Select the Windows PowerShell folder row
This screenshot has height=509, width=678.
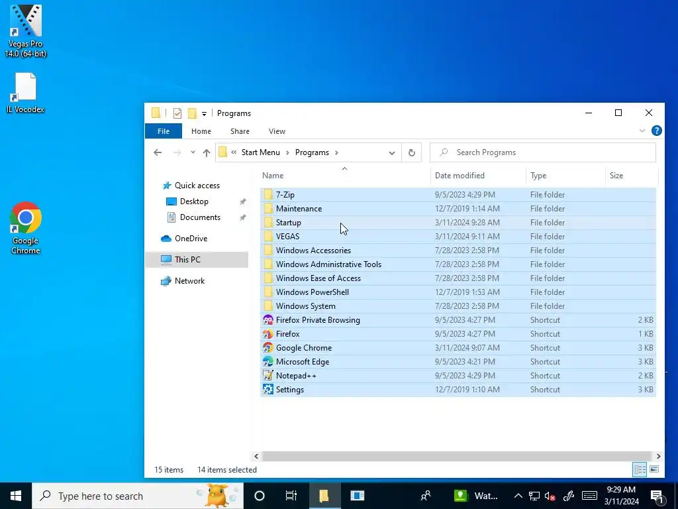click(458, 292)
